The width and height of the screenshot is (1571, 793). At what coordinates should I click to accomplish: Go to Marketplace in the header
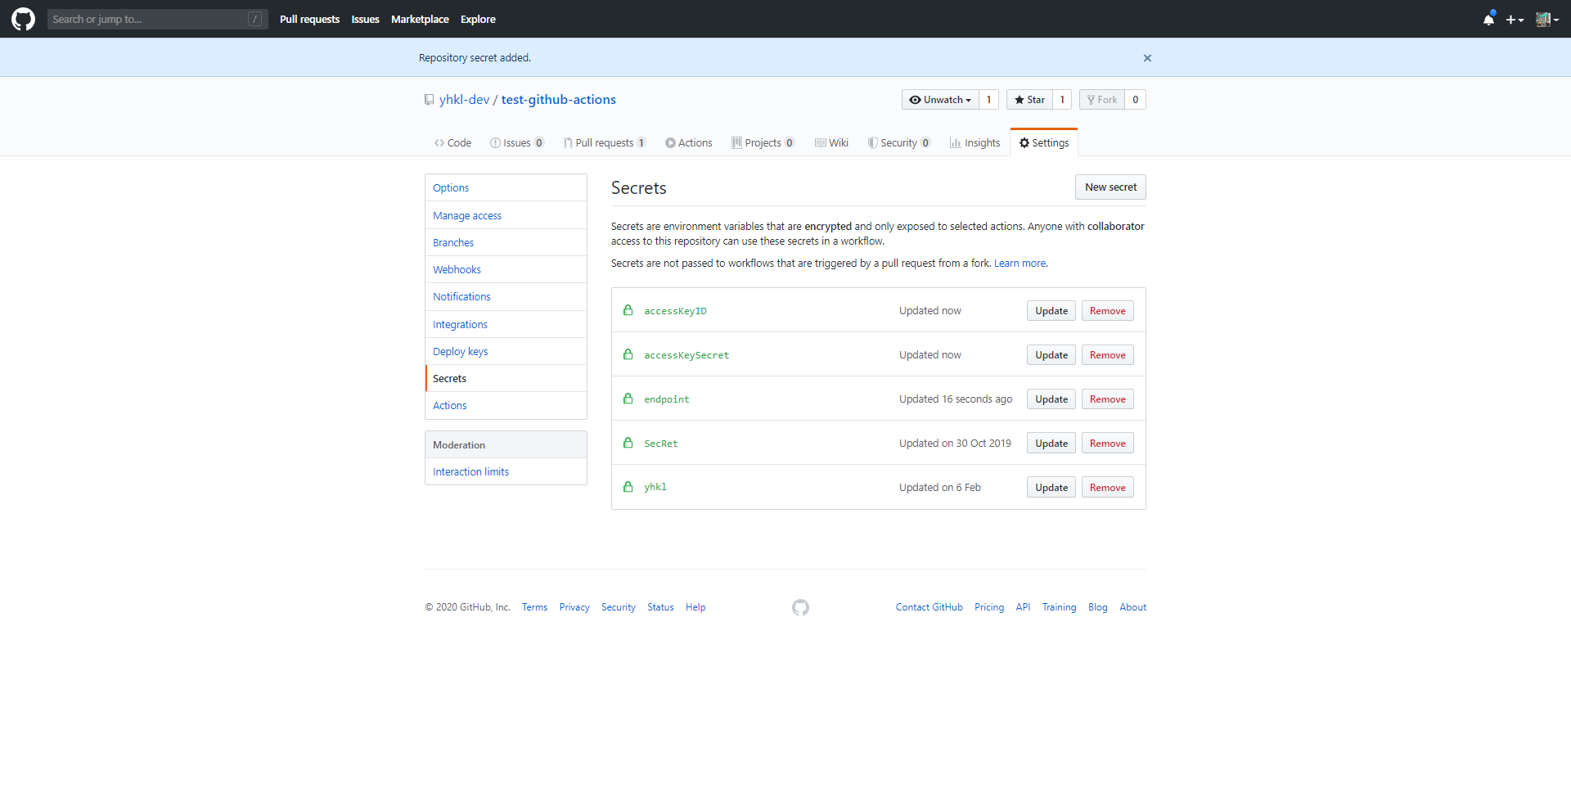click(x=420, y=19)
